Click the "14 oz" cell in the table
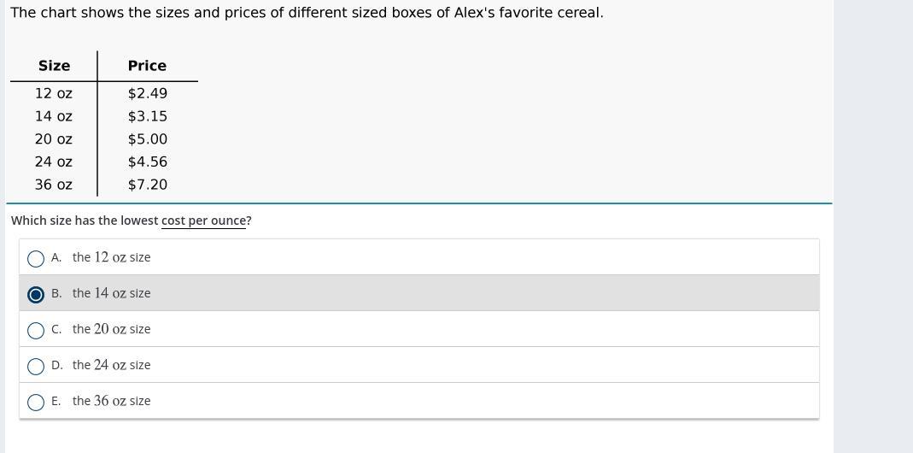Viewport: 913px width, 453px height. pos(53,116)
